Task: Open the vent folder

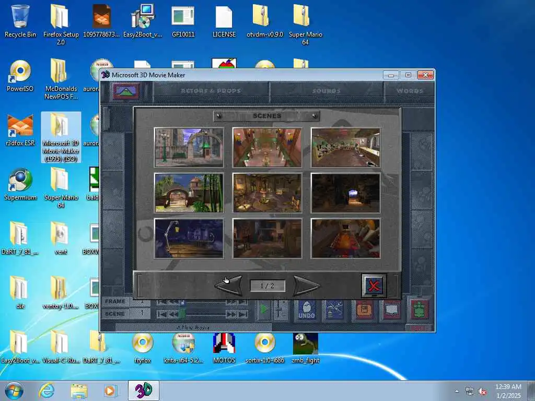Action: click(61, 238)
